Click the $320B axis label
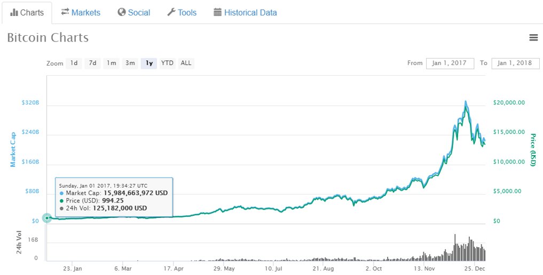 (32, 103)
